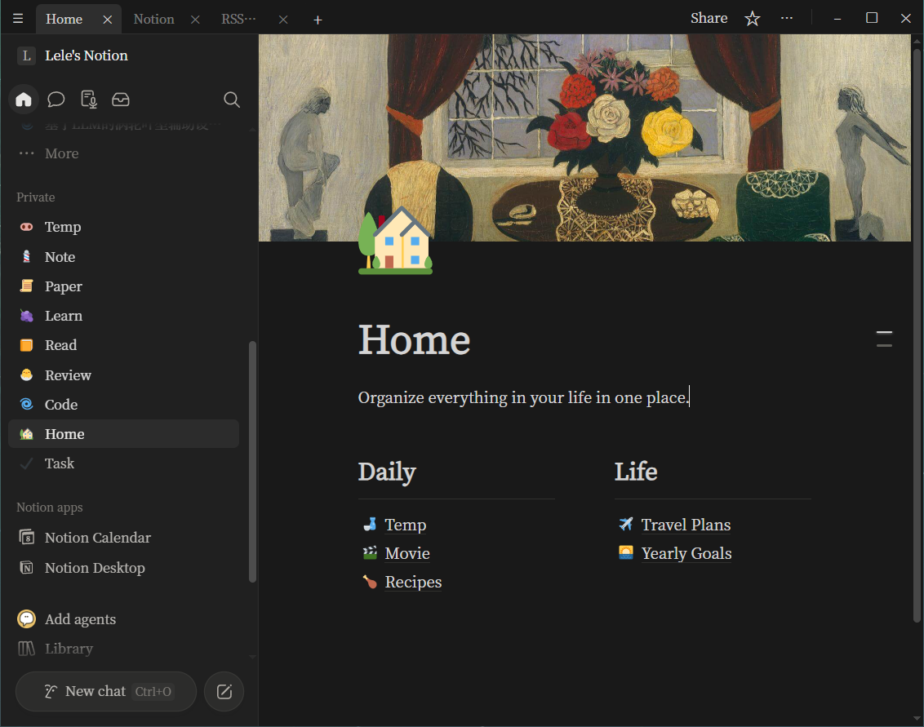Click the Movie clapperboard icon
The width and height of the screenshot is (924, 727).
click(x=370, y=552)
